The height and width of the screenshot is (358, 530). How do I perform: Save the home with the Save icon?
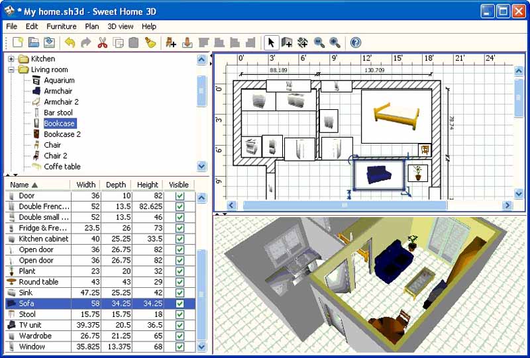pos(49,42)
